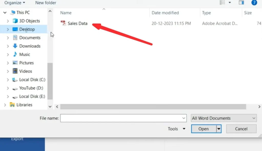Sort files by Name column
Screen dimensions: 262x151
[x=66, y=13]
